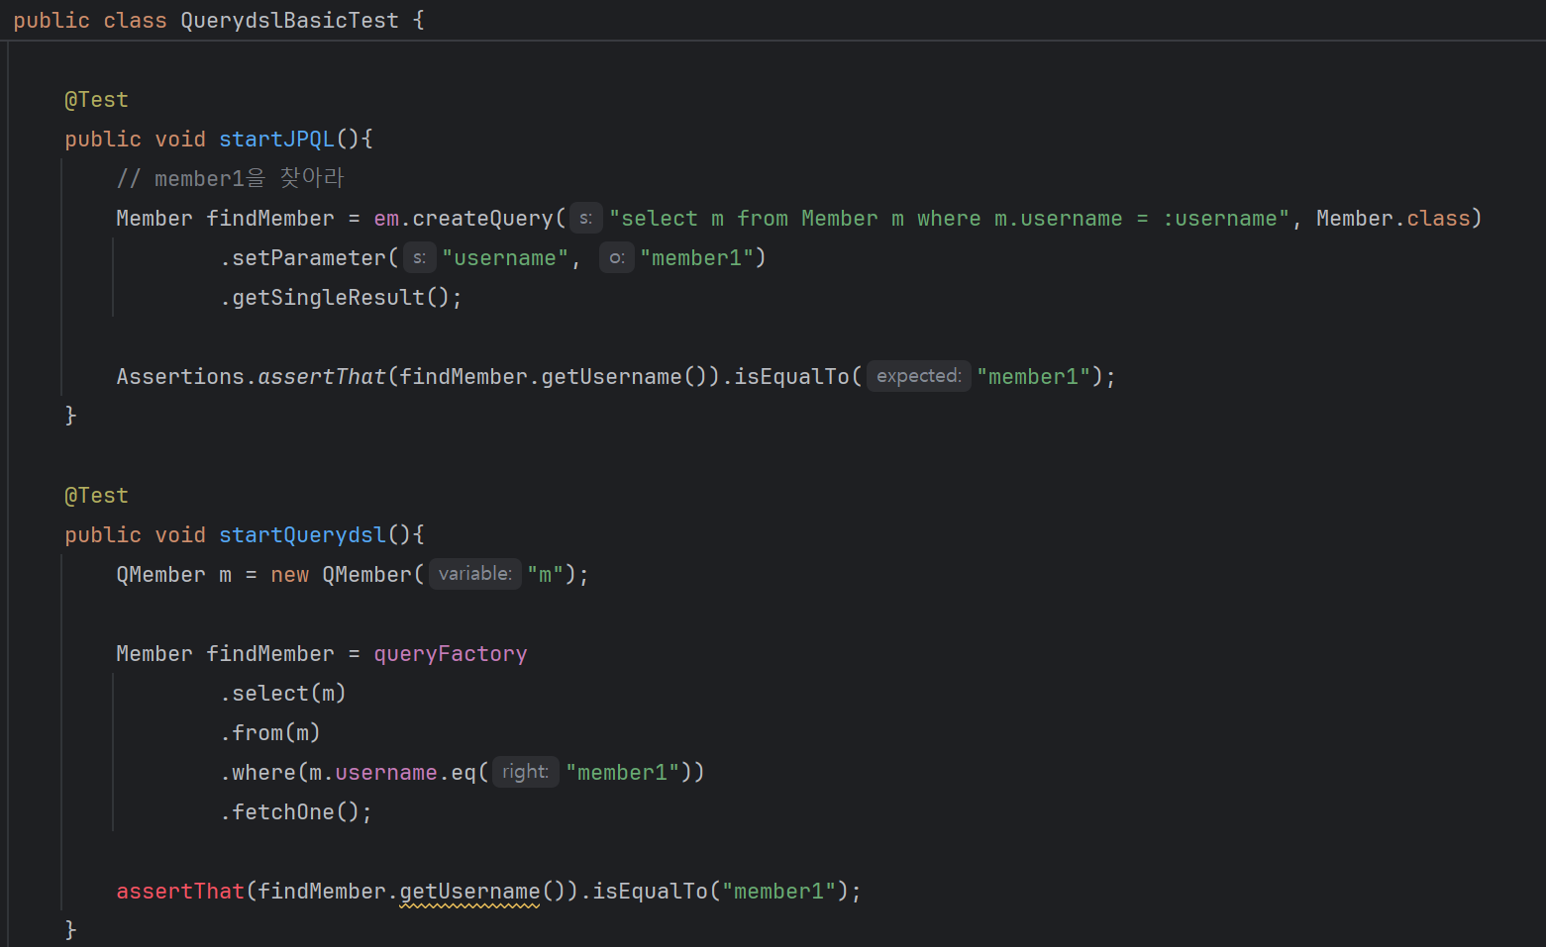This screenshot has height=947, width=1546.
Task: Select the startQuerydsl method name
Action: click(x=302, y=535)
